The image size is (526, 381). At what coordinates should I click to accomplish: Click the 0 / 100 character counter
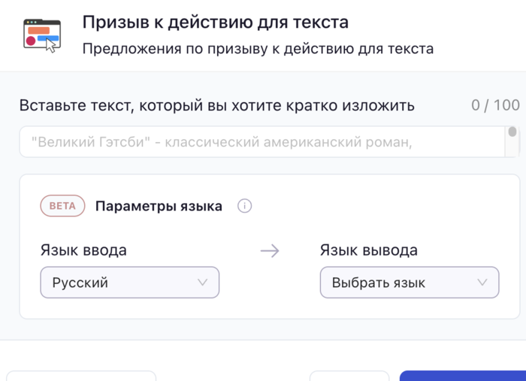(x=495, y=105)
